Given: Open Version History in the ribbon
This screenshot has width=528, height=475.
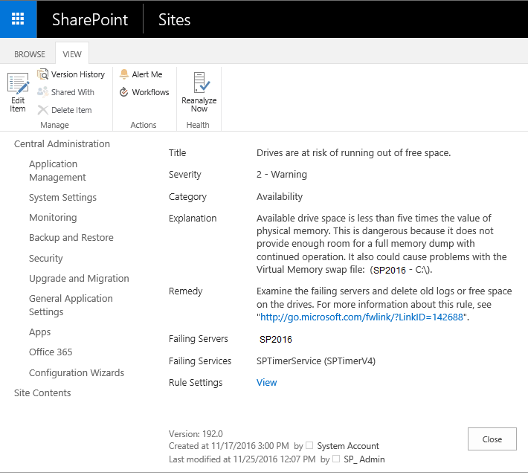Looking at the screenshot, I should (x=71, y=74).
